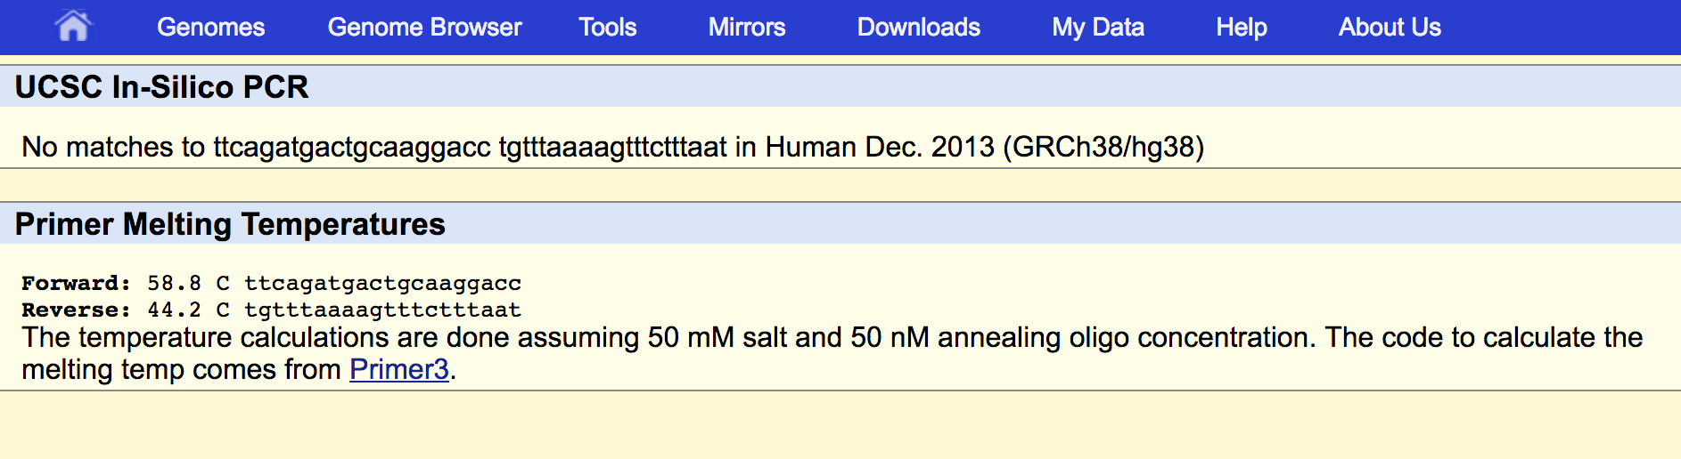Select the About Us menu

coord(1389,28)
